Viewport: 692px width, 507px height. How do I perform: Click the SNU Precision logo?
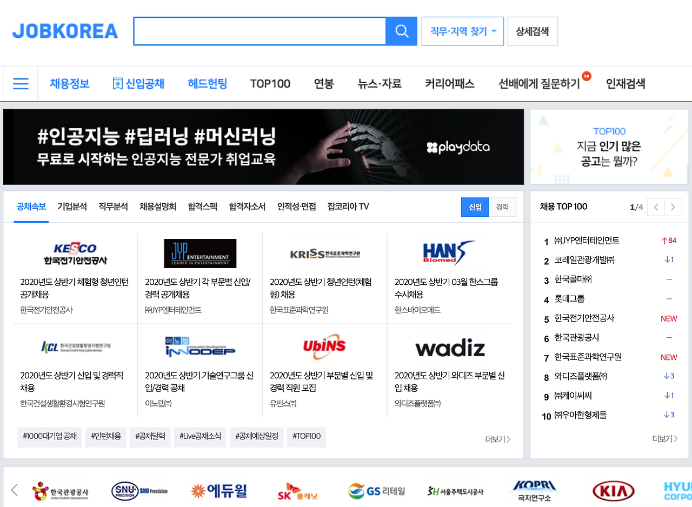[x=139, y=491]
